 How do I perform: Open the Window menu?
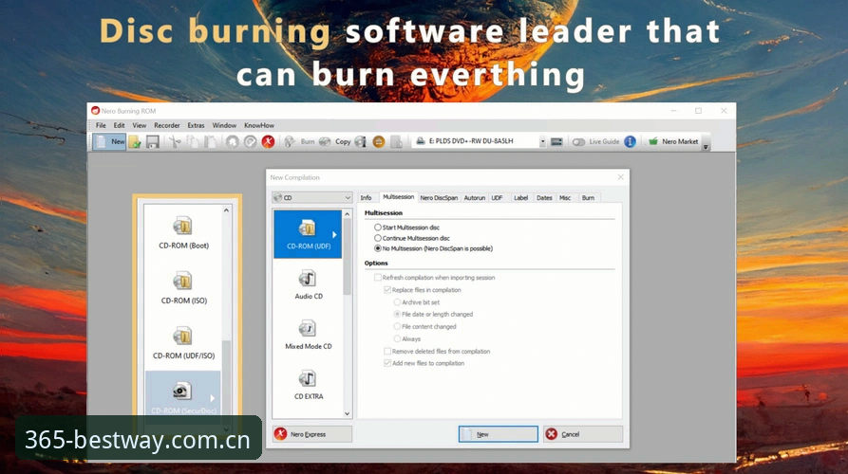(224, 125)
